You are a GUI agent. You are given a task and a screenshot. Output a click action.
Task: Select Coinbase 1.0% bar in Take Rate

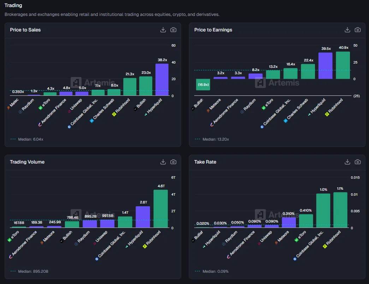click(x=323, y=211)
